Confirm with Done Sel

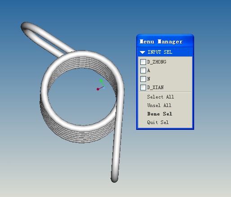click(160, 114)
